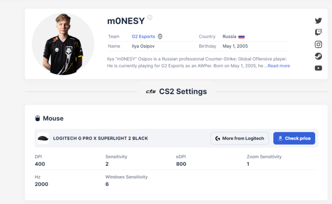The width and height of the screenshot is (332, 204).
Task: Click the DPI value 400
Action: coord(40,164)
